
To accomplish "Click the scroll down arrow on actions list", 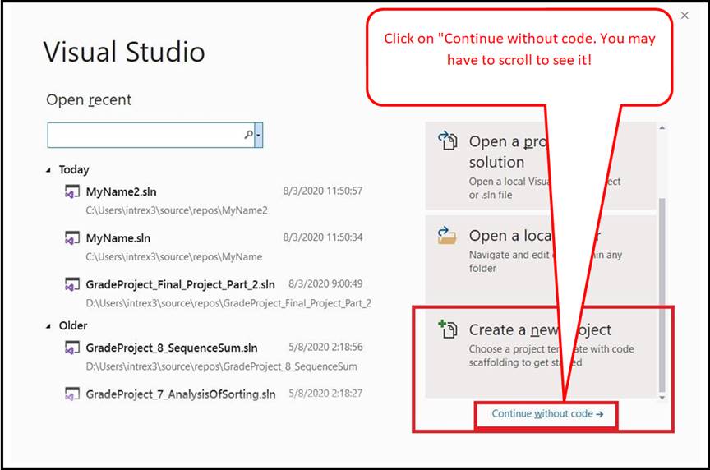I will point(662,396).
